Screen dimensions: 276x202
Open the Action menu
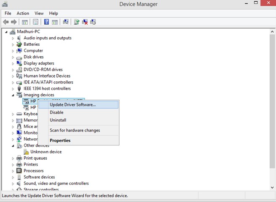tap(23, 13)
